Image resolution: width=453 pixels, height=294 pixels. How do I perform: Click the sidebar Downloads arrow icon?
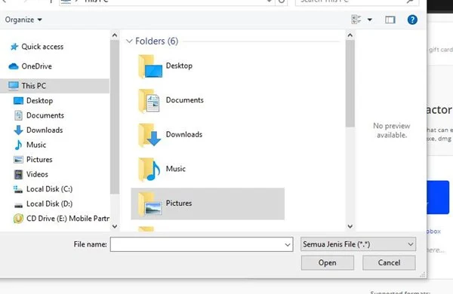click(18, 130)
